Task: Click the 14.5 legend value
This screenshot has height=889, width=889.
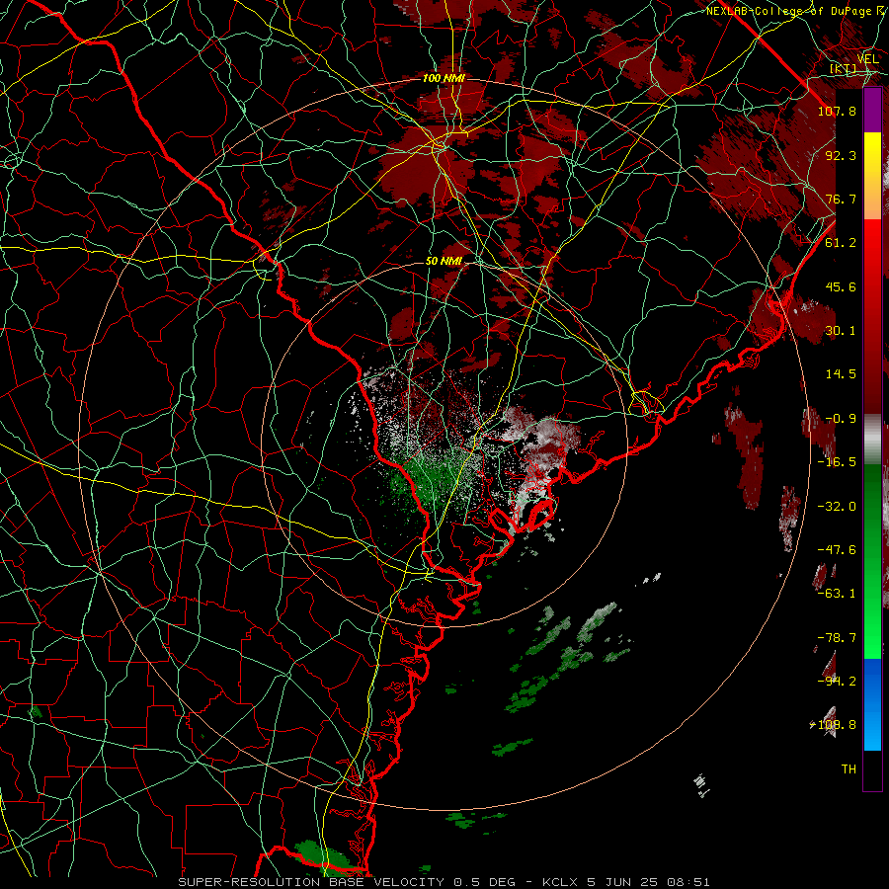Action: (x=841, y=374)
